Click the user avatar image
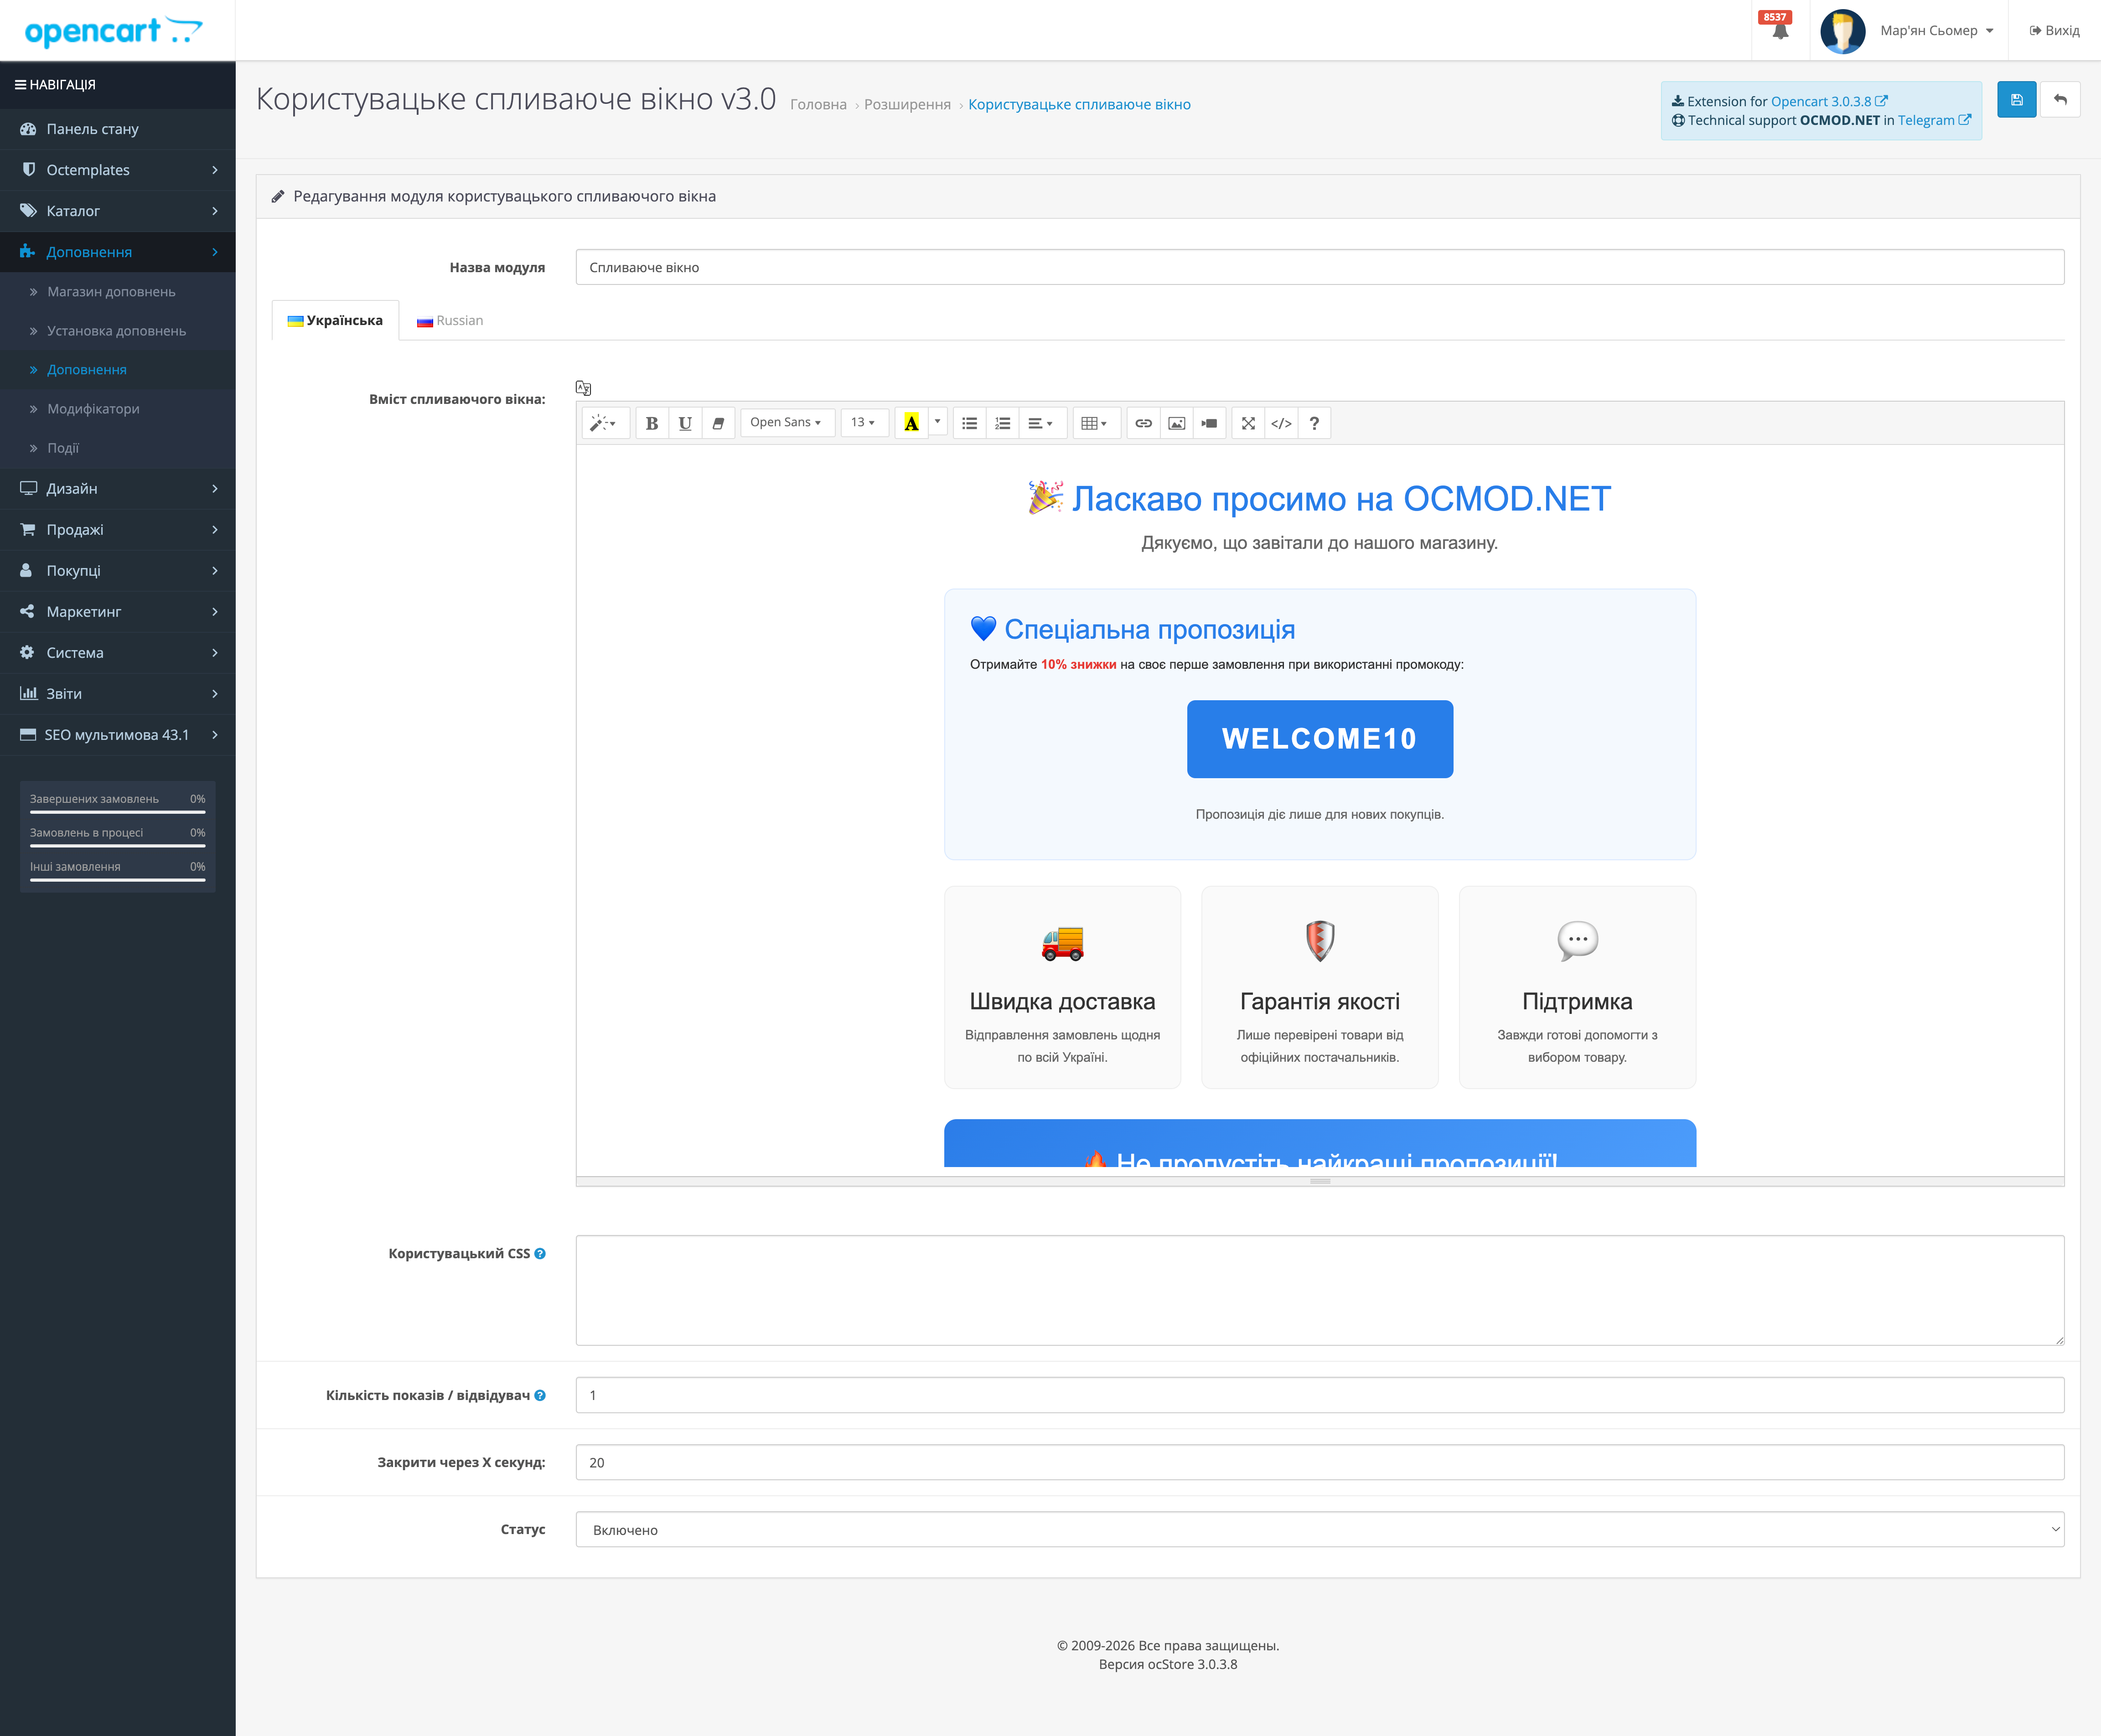 [x=1843, y=30]
